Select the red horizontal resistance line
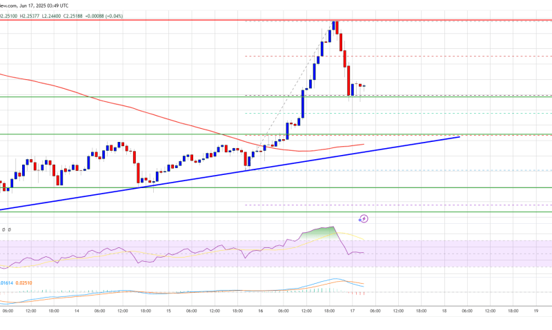Image resolution: width=552 pixels, height=330 pixels. point(276,21)
